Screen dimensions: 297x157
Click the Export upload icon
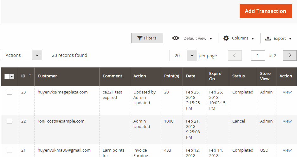pos(268,38)
